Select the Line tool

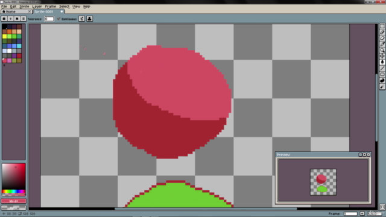point(382,68)
